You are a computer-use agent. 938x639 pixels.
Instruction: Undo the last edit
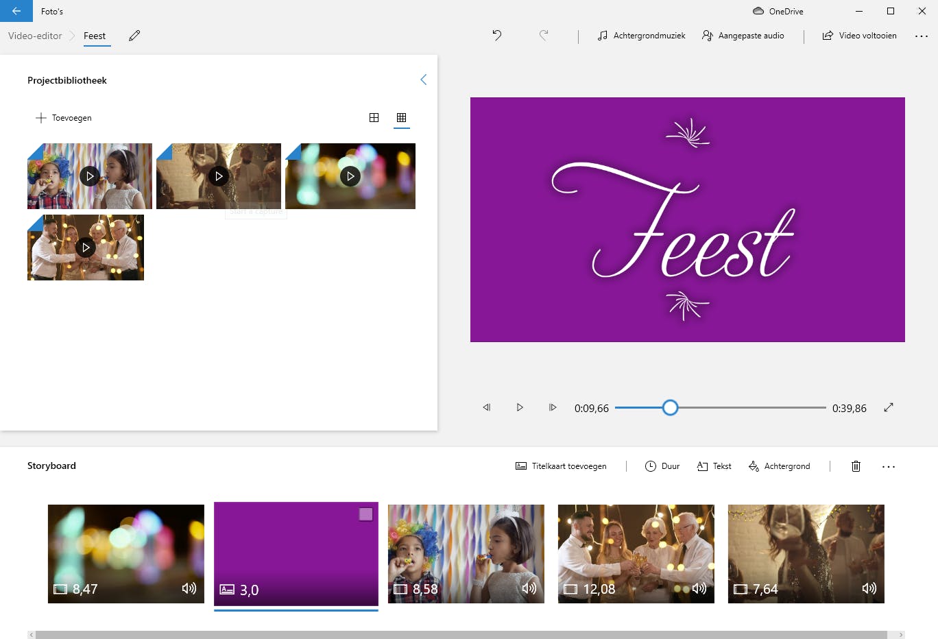(x=497, y=36)
